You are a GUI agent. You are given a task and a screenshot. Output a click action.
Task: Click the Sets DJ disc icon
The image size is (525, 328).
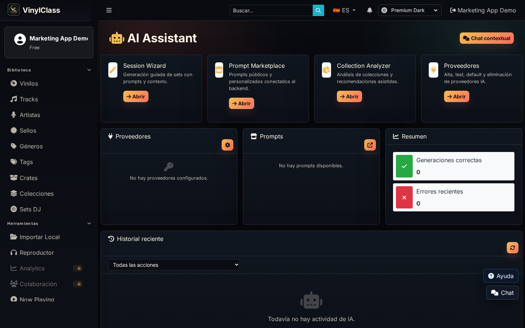pyautogui.click(x=14, y=209)
